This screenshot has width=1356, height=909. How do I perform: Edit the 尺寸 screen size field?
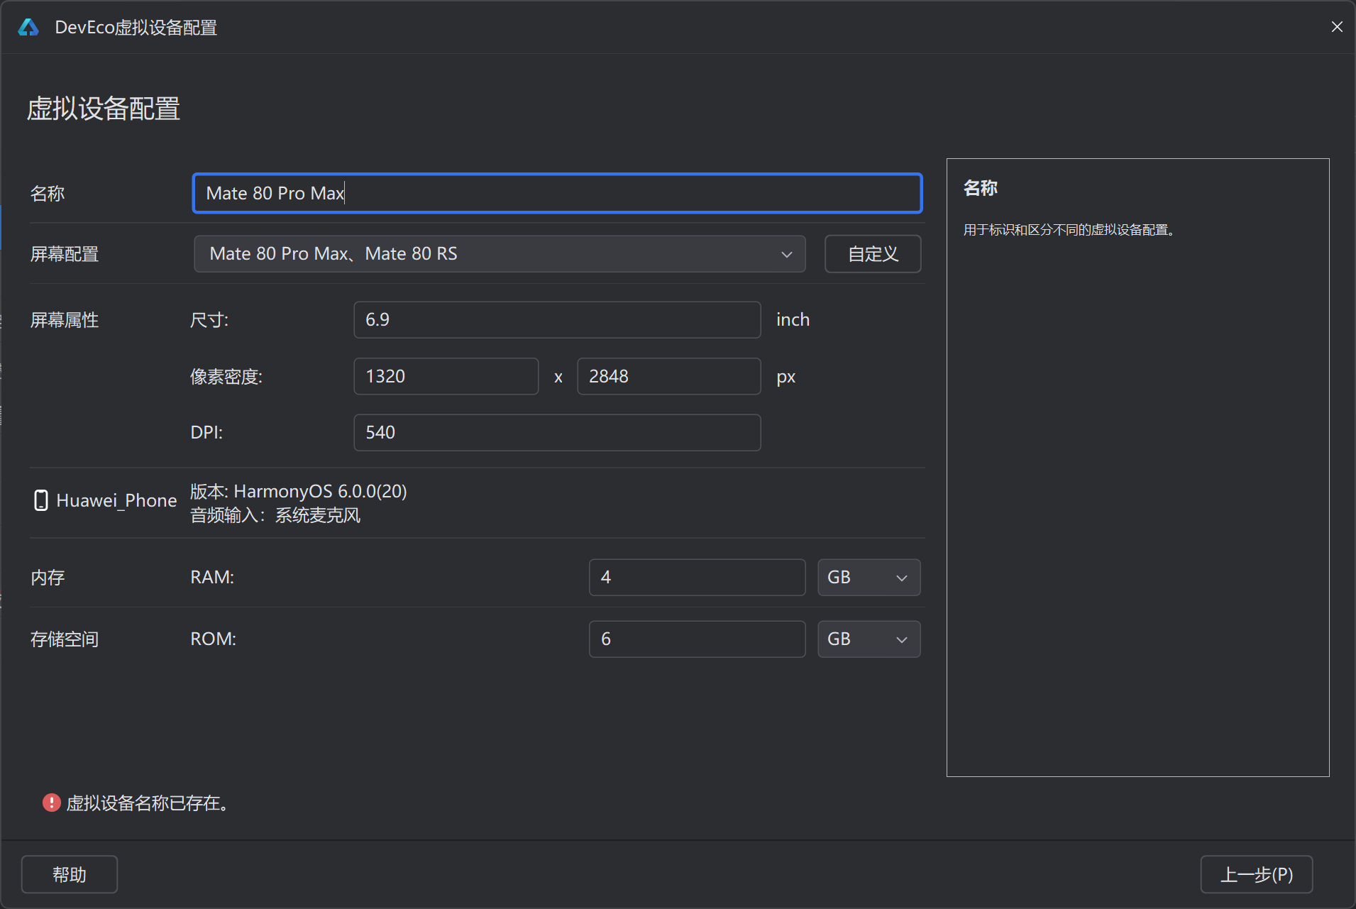tap(557, 320)
